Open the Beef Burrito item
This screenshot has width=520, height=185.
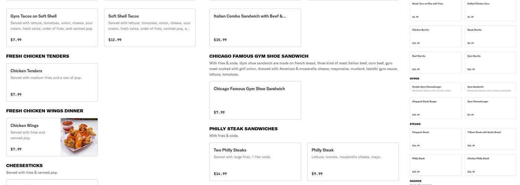[436, 63]
